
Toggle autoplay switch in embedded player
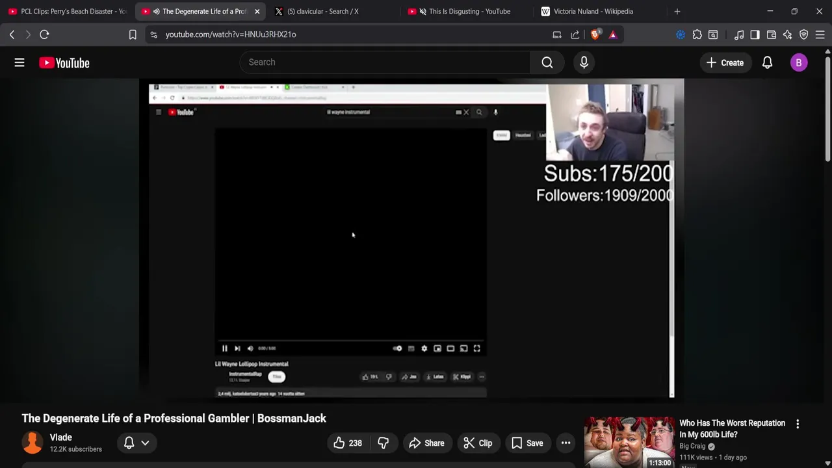(x=397, y=348)
